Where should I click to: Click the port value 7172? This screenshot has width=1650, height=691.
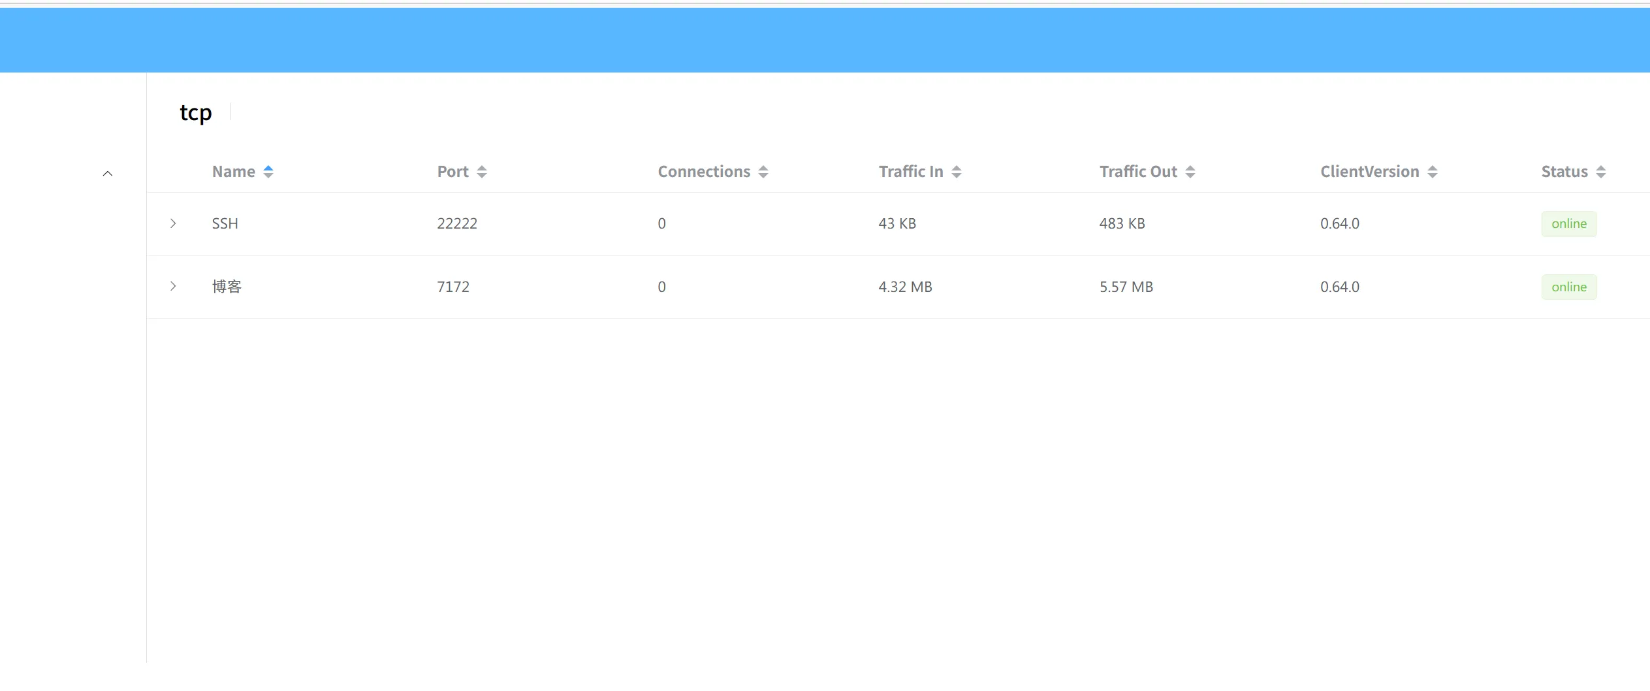point(453,287)
